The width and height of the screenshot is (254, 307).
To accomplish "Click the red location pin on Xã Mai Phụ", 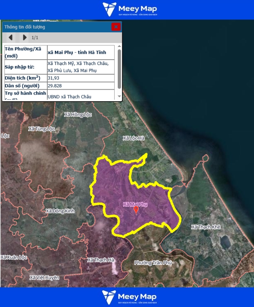I will coord(136,210).
